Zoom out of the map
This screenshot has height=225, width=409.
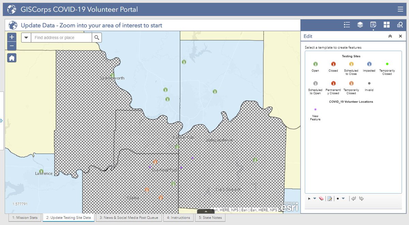coord(12,46)
